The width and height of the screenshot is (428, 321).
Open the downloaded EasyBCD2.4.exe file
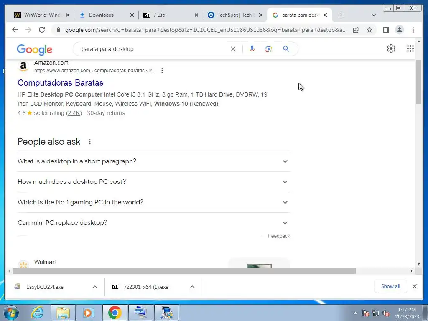tap(45, 287)
